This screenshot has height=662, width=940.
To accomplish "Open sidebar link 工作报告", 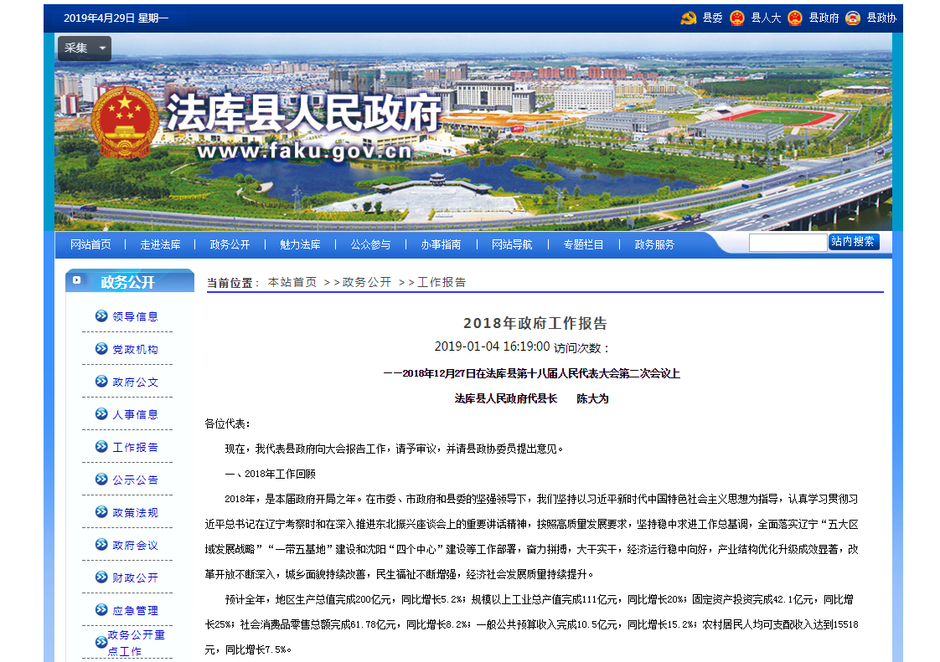I will click(136, 447).
